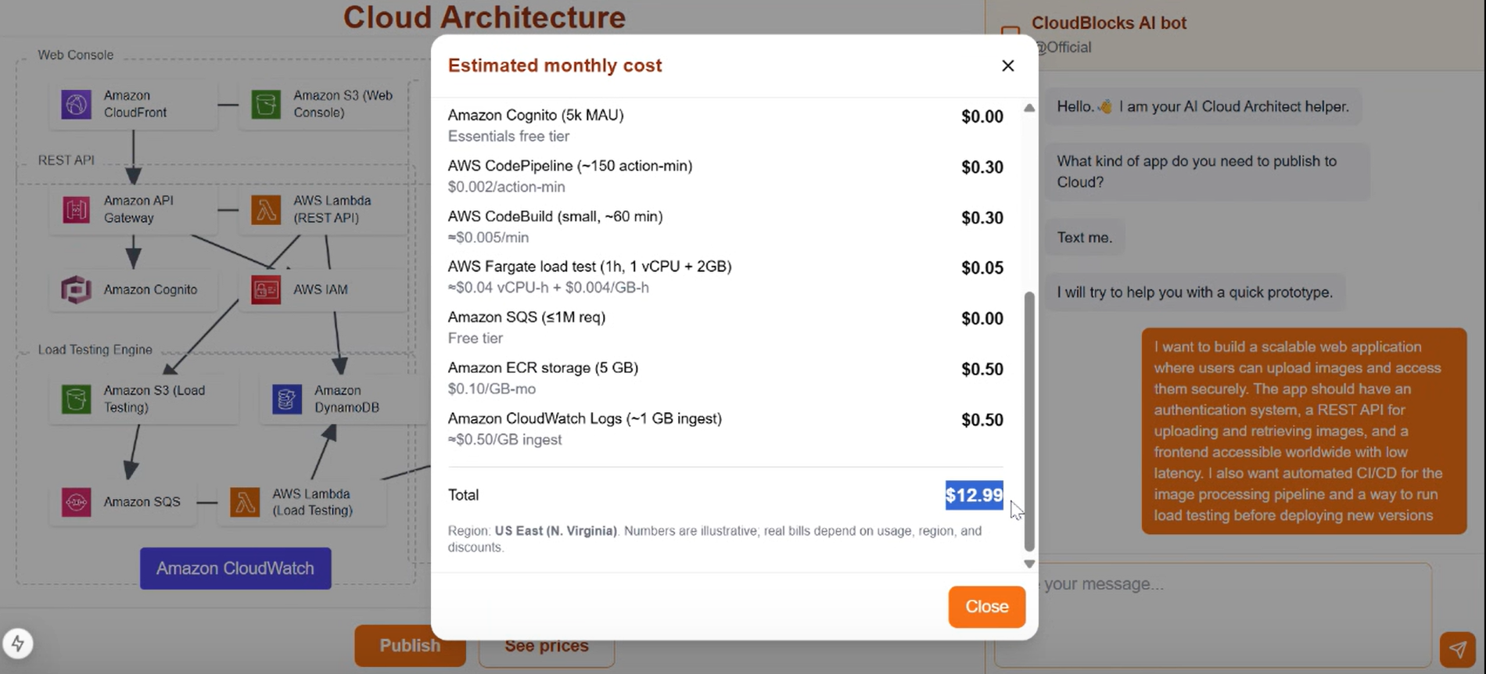The image size is (1486, 674).
Task: Click the $0.50/GB ingest note
Action: click(x=504, y=439)
